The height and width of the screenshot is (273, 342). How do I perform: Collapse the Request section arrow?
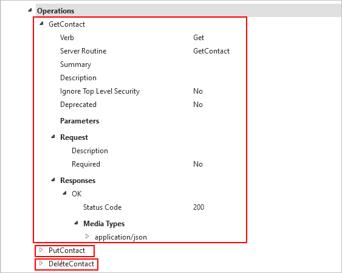53,137
